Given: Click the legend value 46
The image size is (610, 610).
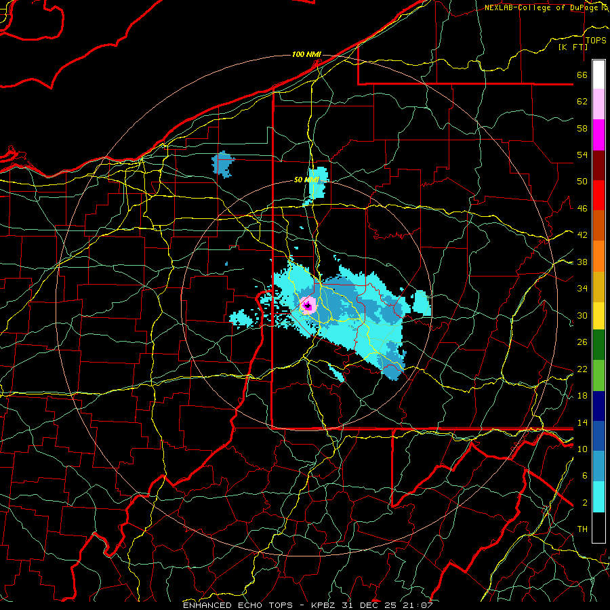Looking at the screenshot, I should [582, 209].
